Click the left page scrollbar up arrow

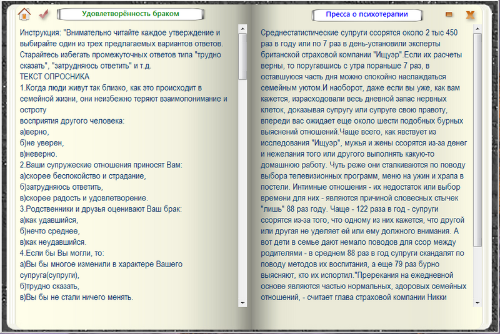pos(242,29)
